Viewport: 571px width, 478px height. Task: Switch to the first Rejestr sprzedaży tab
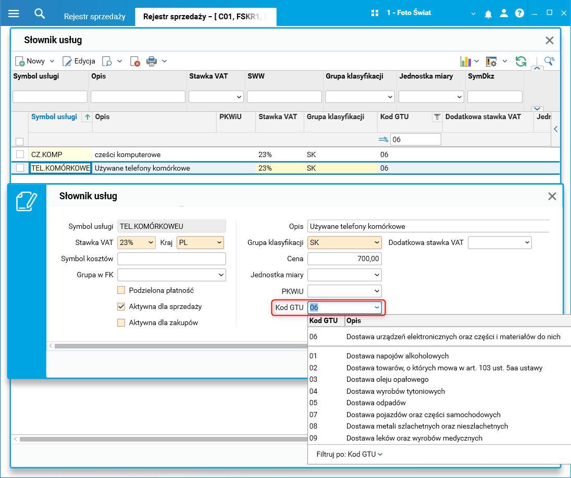pyautogui.click(x=94, y=17)
